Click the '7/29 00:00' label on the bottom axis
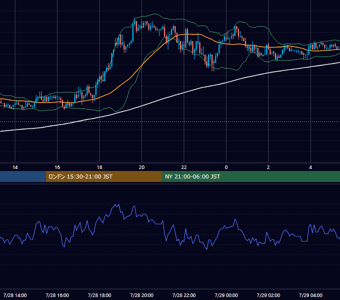Image resolution: width=340 pixels, height=300 pixels. (x=226, y=295)
